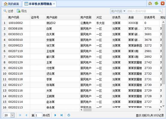166x119 pixels.
Task: Click the user name 张海某
Action: click(x=50, y=85)
